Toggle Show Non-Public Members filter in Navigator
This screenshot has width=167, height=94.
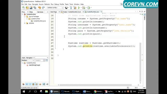pyautogui.click(x=33, y=84)
